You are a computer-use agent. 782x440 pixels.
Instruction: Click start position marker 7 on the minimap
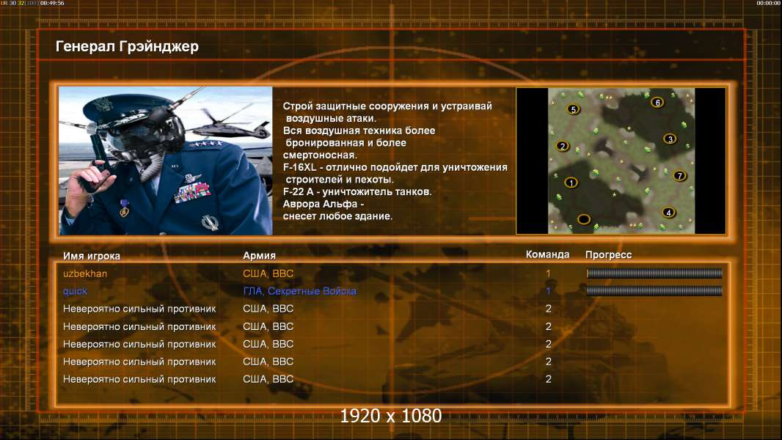point(679,175)
